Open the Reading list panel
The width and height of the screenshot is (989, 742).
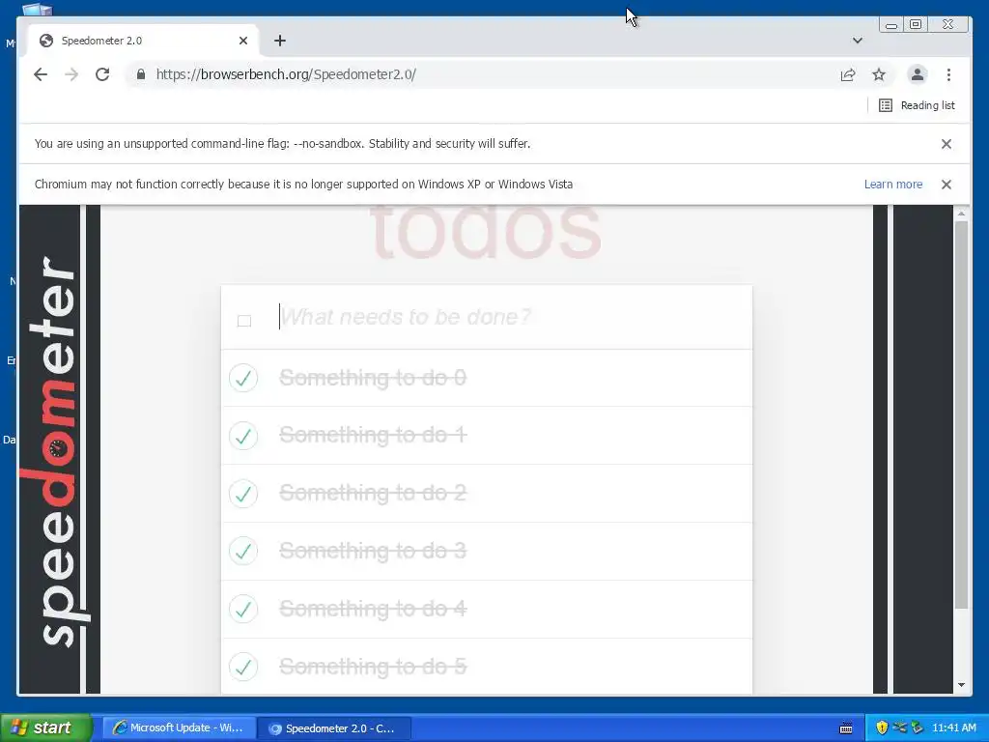pyautogui.click(x=918, y=105)
